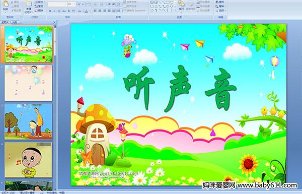Screen dimensions: 302x194
Task: Increase the list indent level
Action: tap(114, 4)
